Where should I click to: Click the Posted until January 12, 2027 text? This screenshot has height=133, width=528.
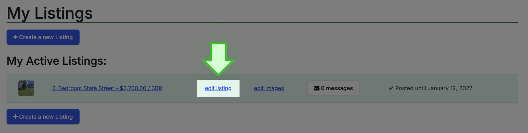click(x=434, y=88)
